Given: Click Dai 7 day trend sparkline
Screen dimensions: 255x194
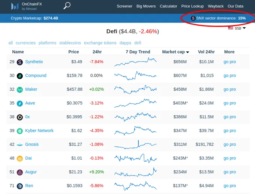Looking at the screenshot, I should click(x=135, y=158).
